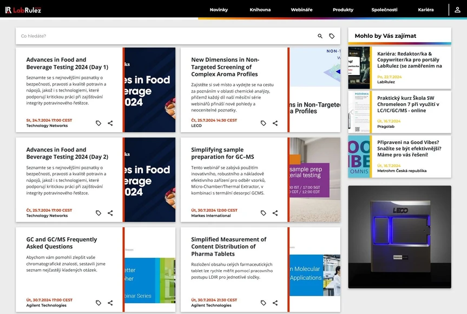The image size is (467, 314).
Task: Open Good Vibes Metrohm article thumbnail
Action: (359, 156)
